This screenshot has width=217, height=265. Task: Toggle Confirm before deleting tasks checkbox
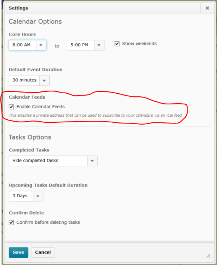(11, 223)
